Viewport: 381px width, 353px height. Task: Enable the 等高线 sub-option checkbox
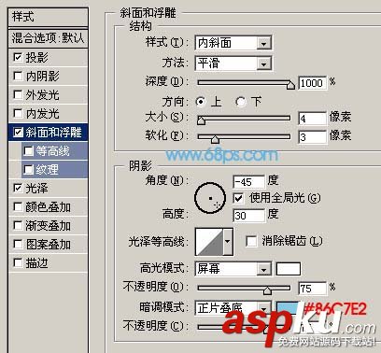[28, 151]
